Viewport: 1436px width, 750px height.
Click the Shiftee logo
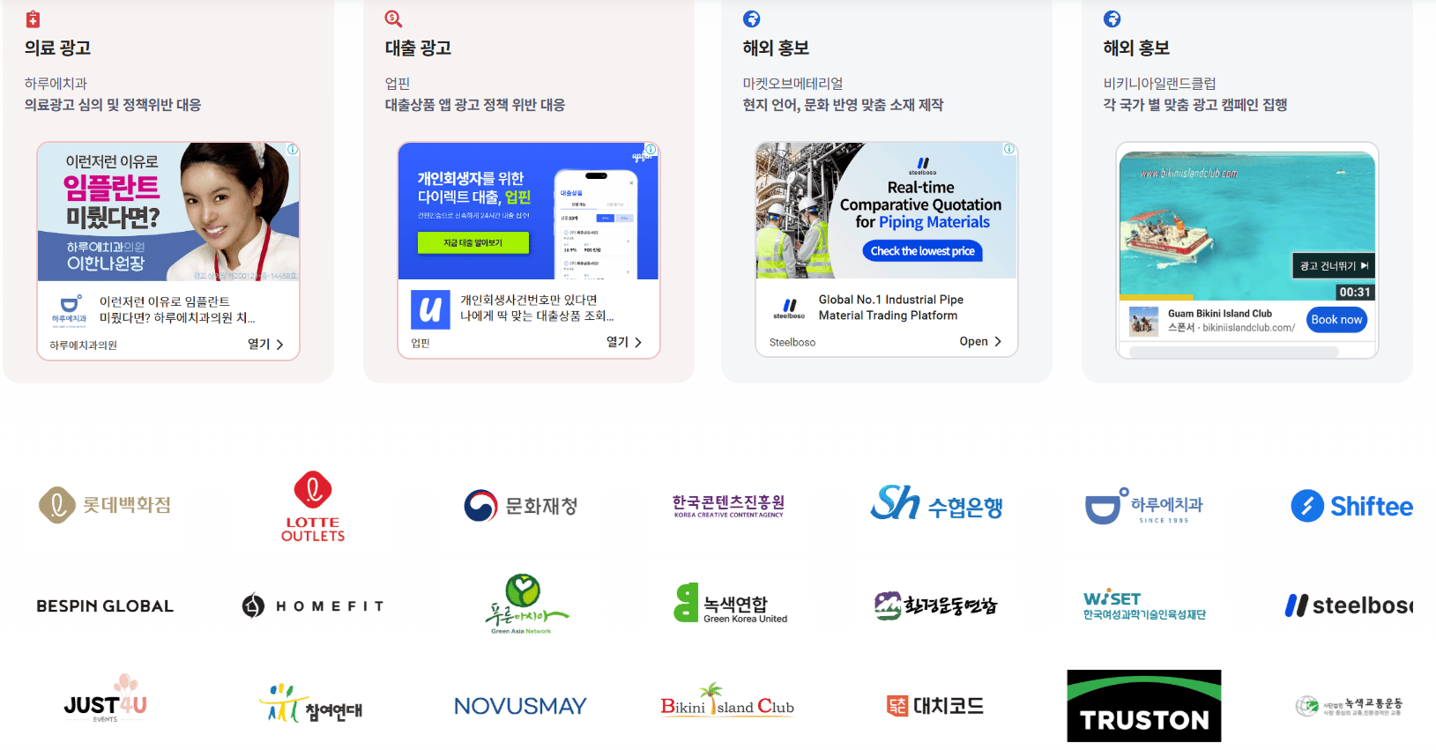point(1351,506)
